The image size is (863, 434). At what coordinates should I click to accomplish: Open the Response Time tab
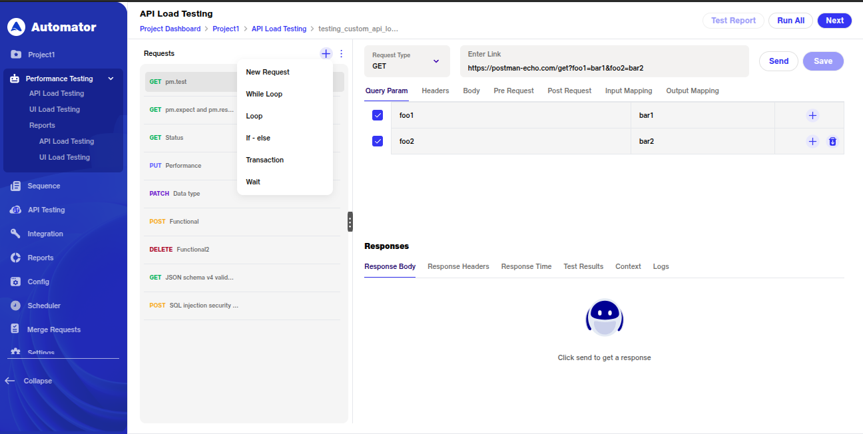[526, 266]
